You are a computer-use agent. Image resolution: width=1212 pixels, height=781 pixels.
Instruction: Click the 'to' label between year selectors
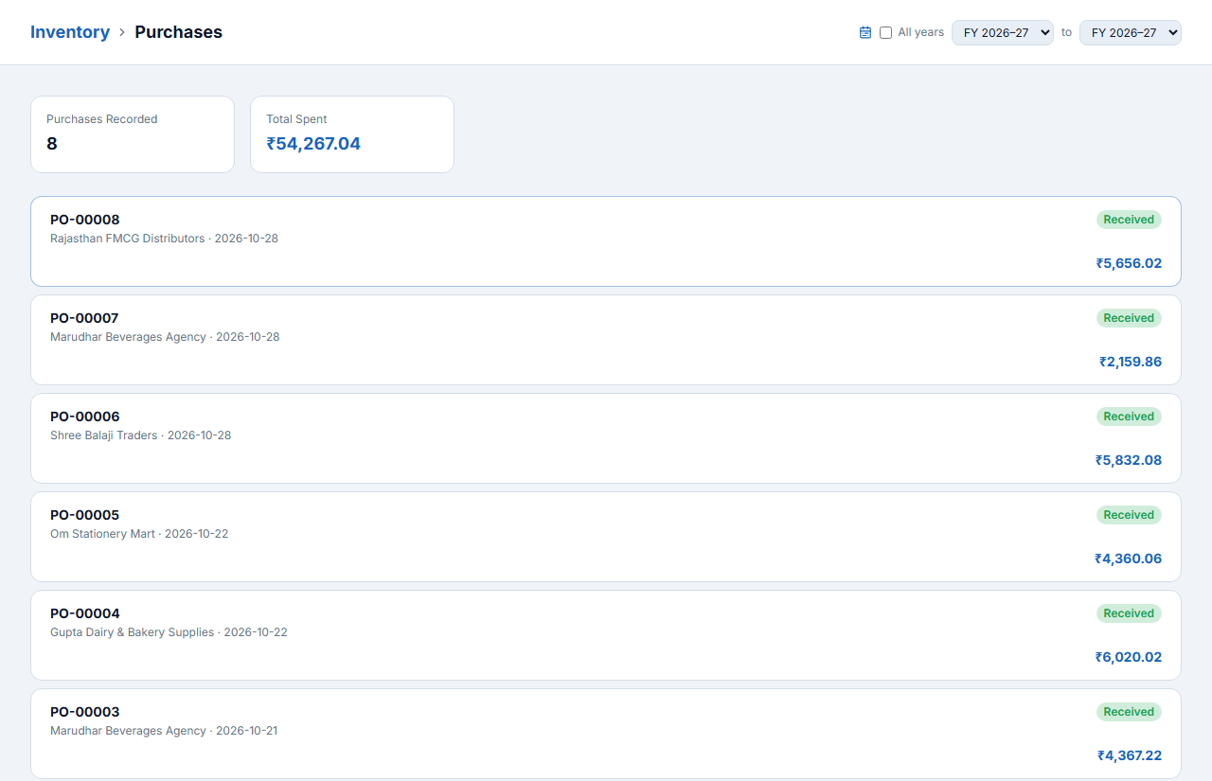click(1066, 32)
